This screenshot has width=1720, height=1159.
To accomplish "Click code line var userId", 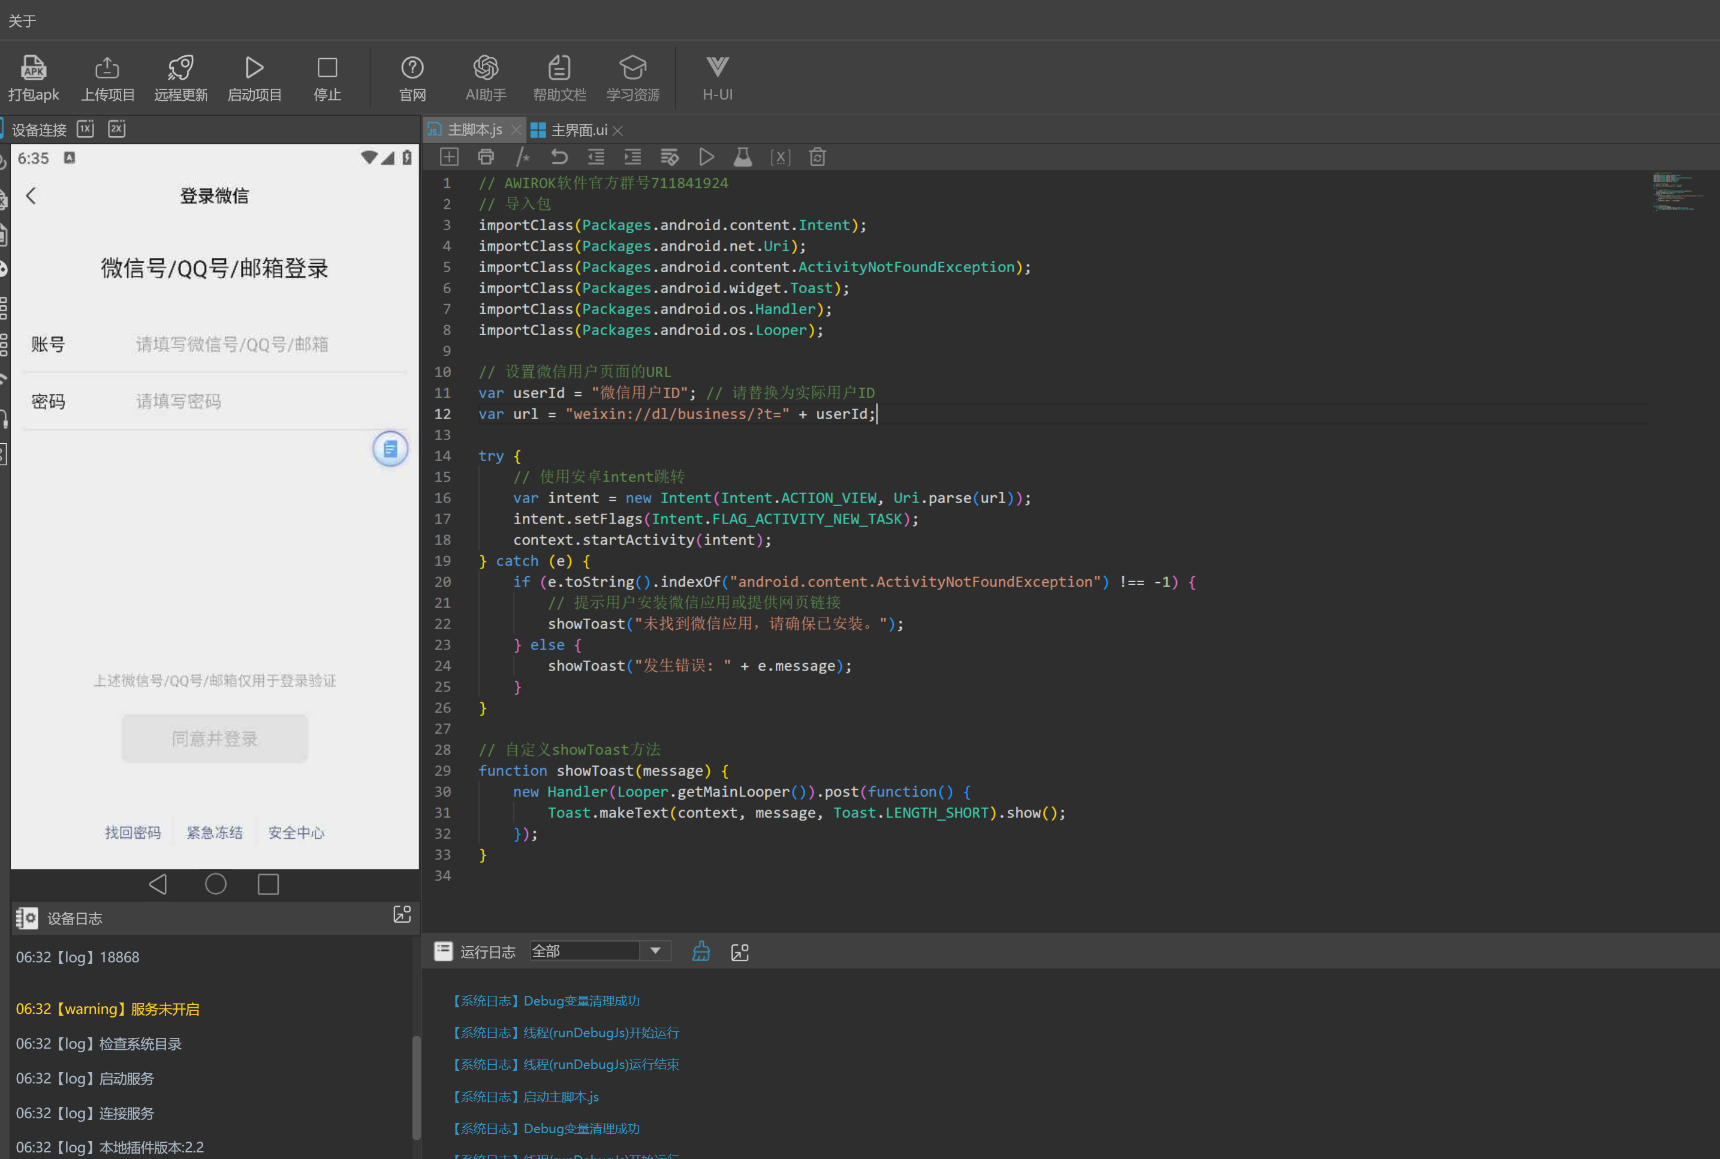I will pyautogui.click(x=676, y=393).
